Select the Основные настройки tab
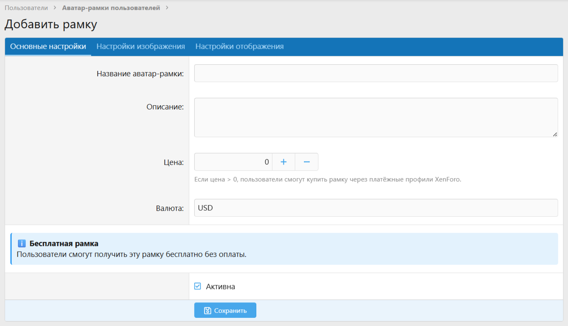 48,46
